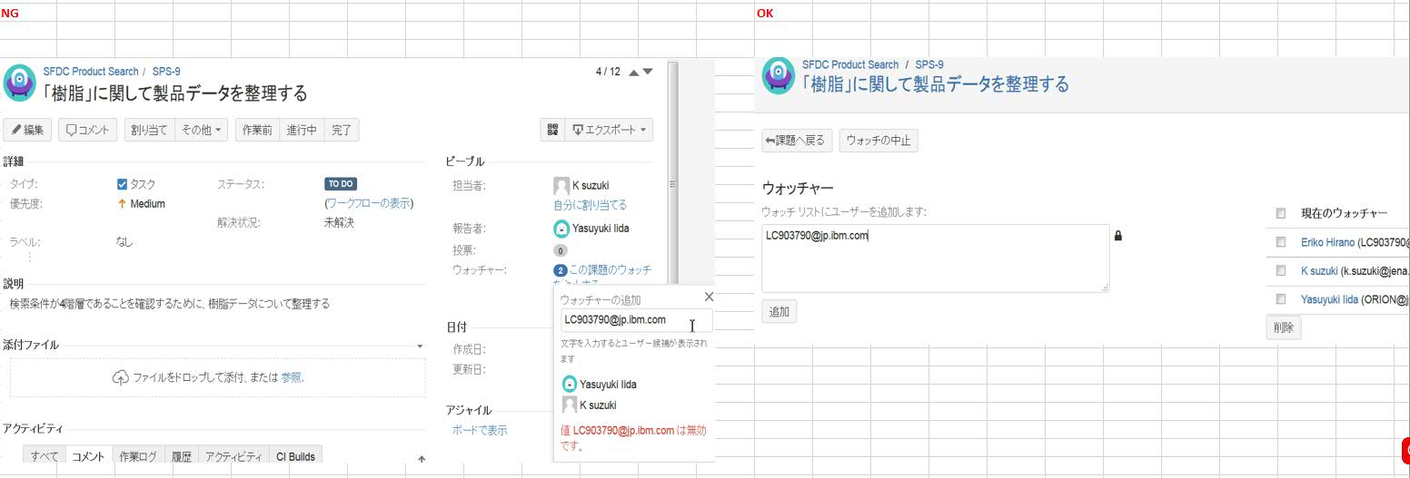Click SFDC Product Search breadcrumb in NG screenshot

[91, 72]
